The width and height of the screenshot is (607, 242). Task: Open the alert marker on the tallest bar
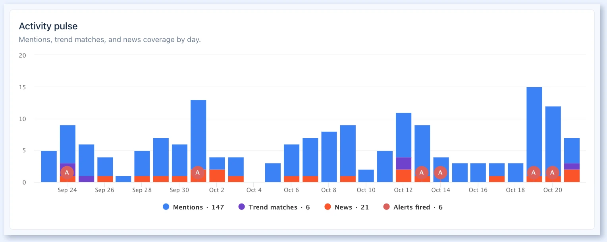[x=534, y=173]
